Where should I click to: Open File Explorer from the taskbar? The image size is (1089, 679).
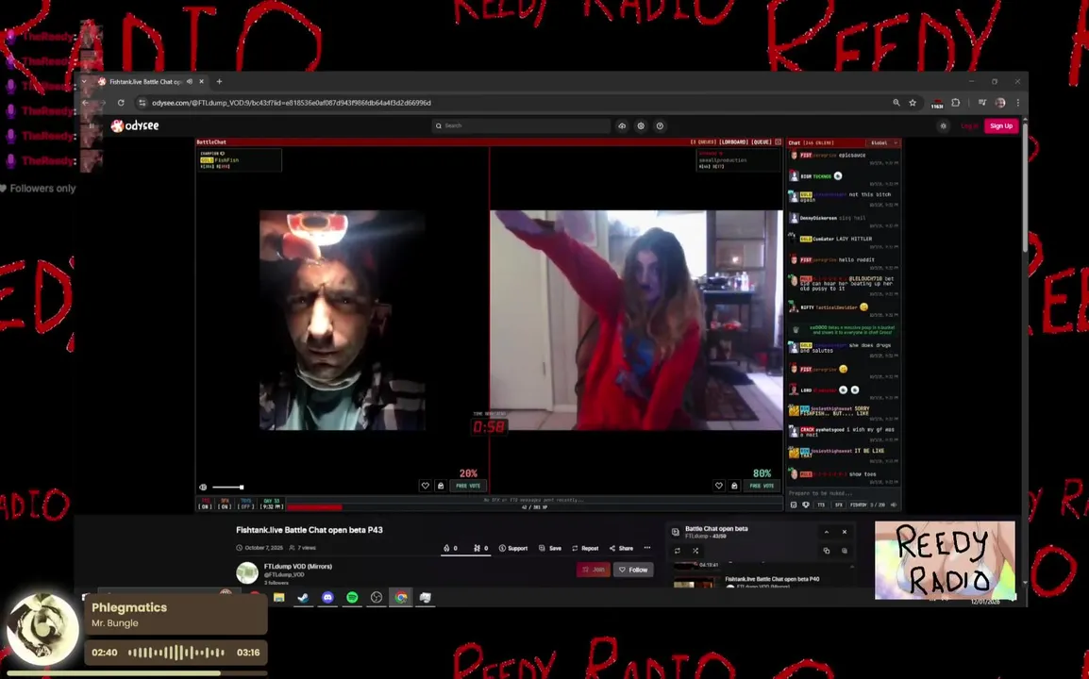pyautogui.click(x=279, y=597)
